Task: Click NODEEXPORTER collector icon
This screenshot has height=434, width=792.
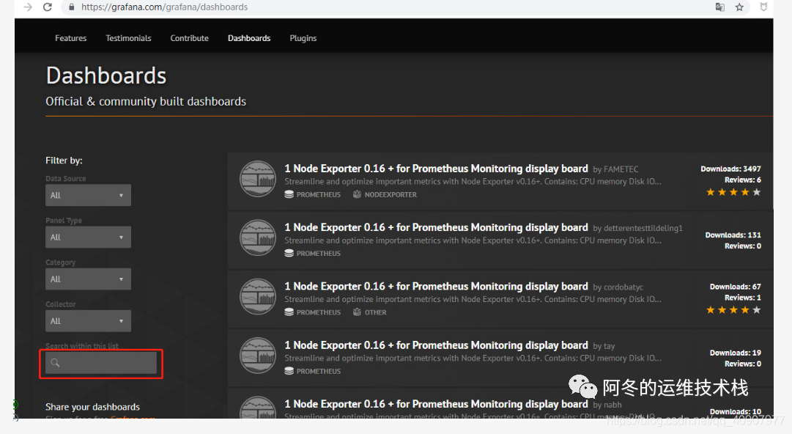Action: click(x=357, y=194)
